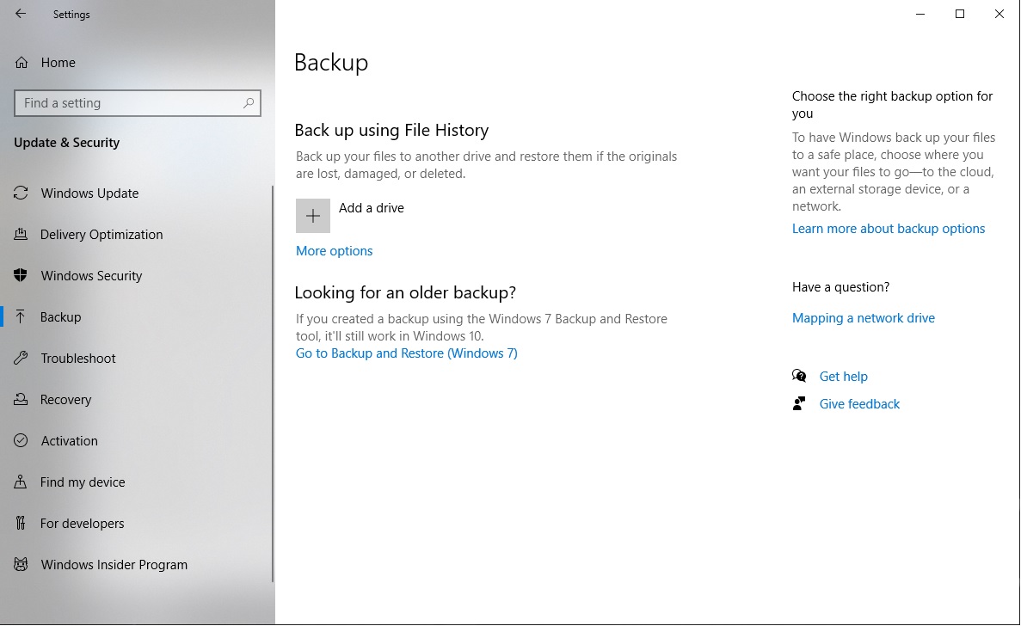Click the Backup upward arrow icon
The height and width of the screenshot is (626, 1021).
21,317
